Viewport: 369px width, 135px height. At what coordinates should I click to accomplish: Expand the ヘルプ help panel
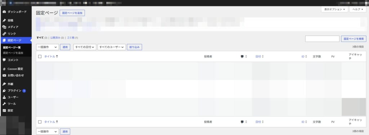pyautogui.click(x=358, y=9)
